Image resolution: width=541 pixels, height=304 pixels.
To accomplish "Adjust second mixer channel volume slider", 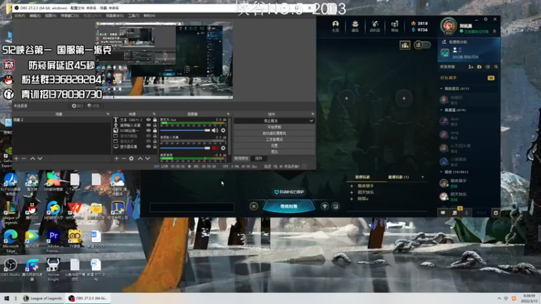I will 185,148.
